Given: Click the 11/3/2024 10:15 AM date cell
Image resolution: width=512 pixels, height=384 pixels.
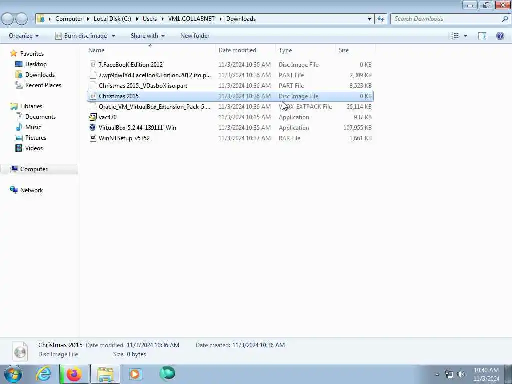Looking at the screenshot, I should coord(244,117).
